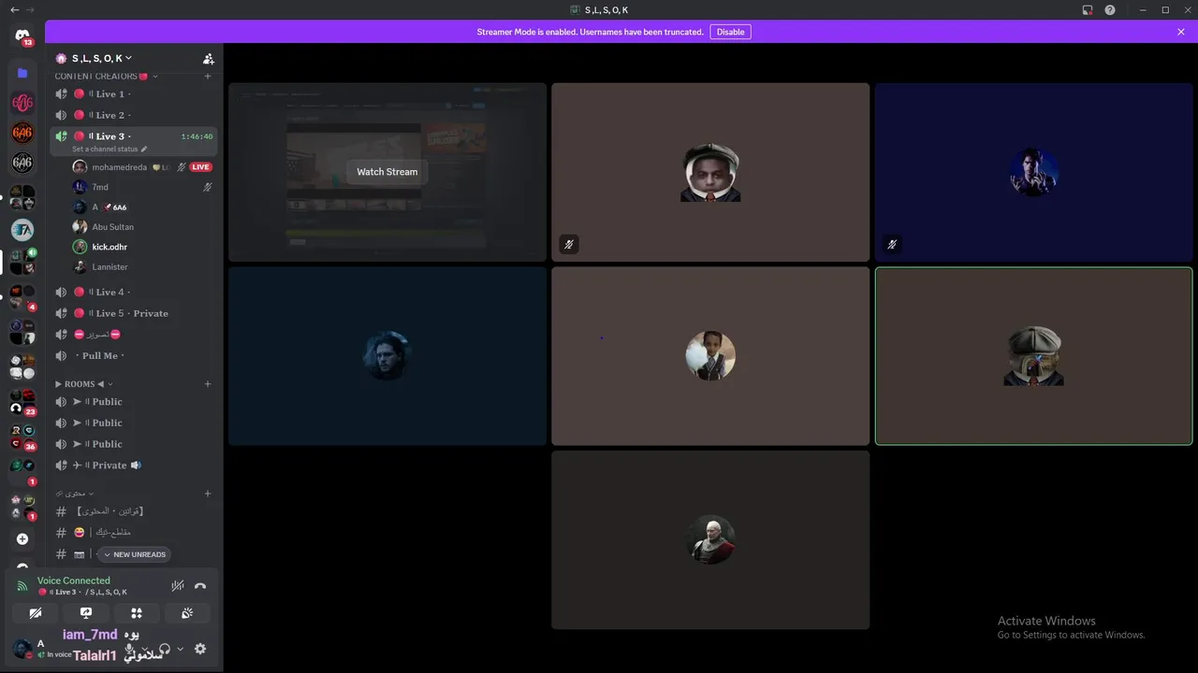This screenshot has height=673, width=1198.
Task: Toggle microphone mute in user panel
Action: point(131,649)
